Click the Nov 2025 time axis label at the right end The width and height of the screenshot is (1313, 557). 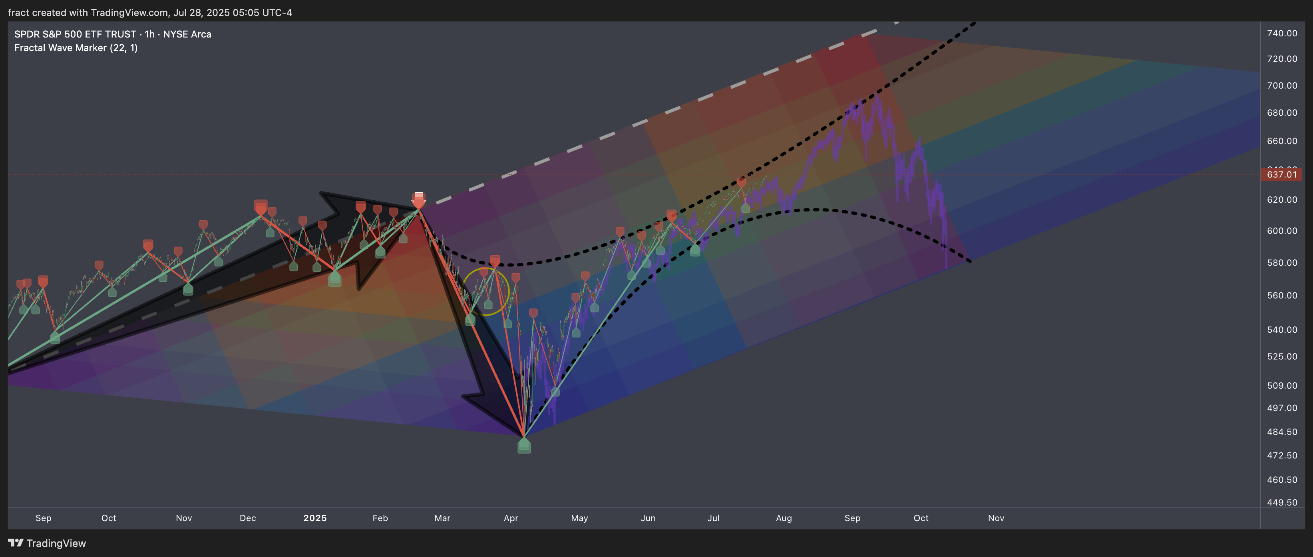click(996, 518)
